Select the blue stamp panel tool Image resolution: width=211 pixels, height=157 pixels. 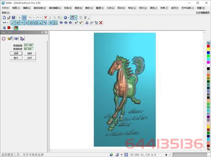[x=22, y=38]
